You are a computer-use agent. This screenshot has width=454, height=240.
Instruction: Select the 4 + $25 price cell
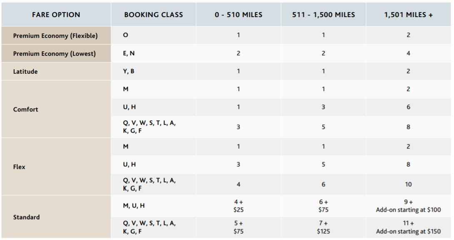(238, 206)
